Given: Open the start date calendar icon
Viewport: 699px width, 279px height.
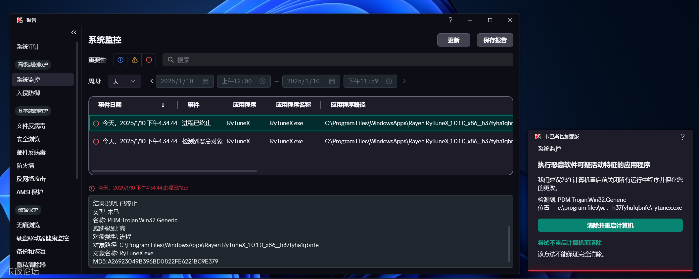Looking at the screenshot, I should coord(206,81).
